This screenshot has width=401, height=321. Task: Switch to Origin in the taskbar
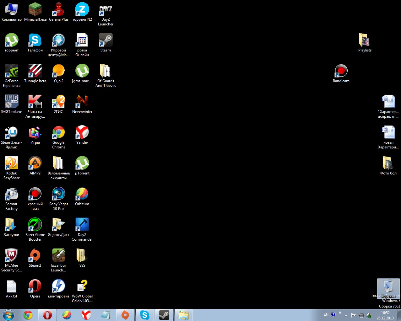coord(125,315)
